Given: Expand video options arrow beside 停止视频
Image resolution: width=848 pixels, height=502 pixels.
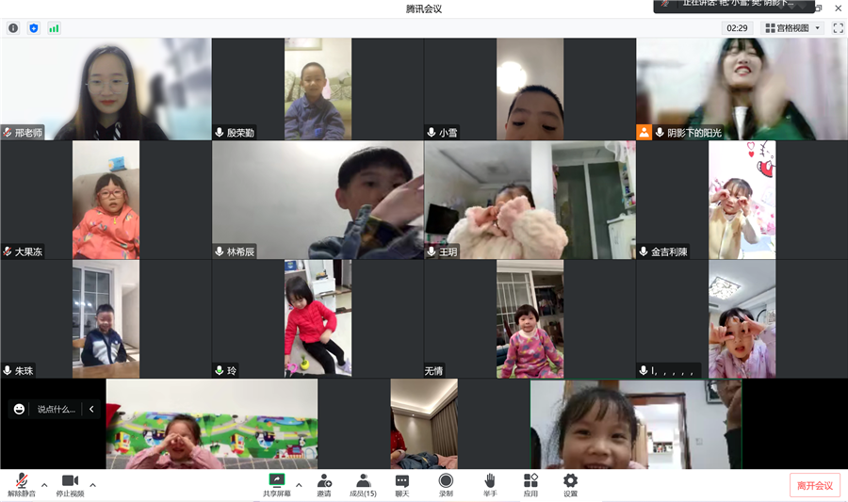Looking at the screenshot, I should (92, 485).
